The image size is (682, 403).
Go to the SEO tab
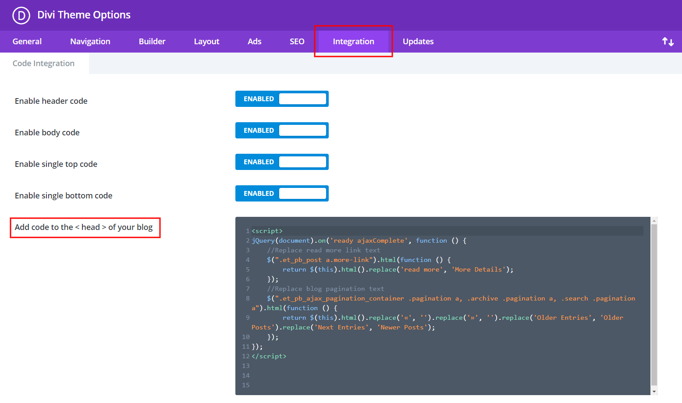[x=297, y=42]
